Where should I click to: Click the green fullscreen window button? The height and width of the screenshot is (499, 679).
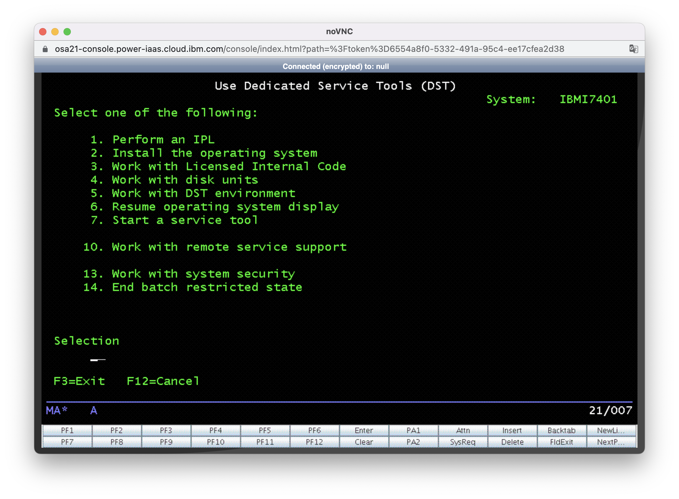(67, 32)
